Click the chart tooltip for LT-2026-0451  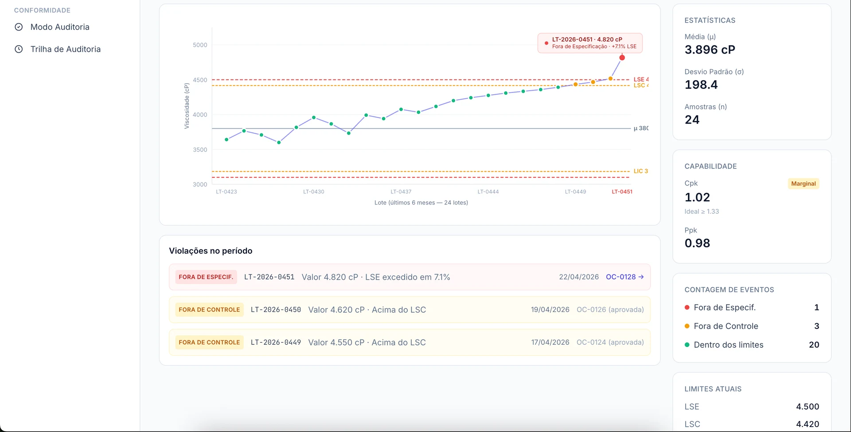[590, 43]
